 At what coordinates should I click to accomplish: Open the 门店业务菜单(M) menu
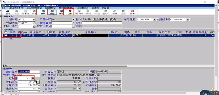[x=16, y=8]
